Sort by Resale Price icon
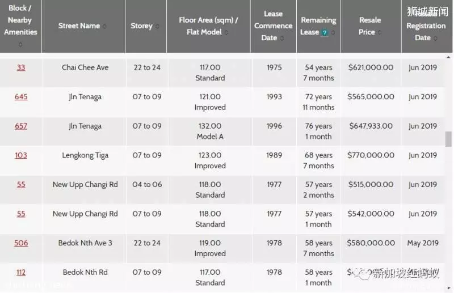 tap(380, 32)
